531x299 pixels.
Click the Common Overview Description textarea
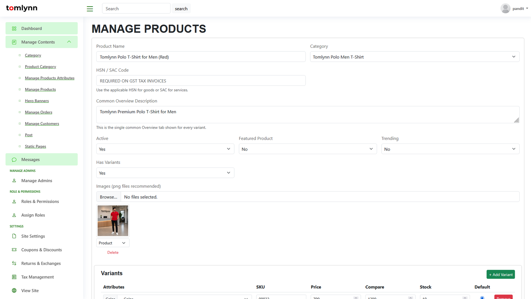(308, 115)
